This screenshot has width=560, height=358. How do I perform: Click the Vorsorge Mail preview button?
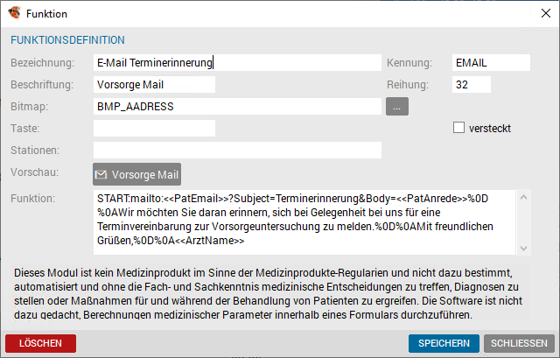tap(136, 174)
